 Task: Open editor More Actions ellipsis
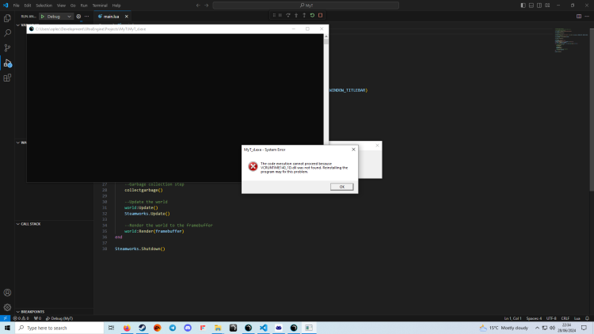587,17
